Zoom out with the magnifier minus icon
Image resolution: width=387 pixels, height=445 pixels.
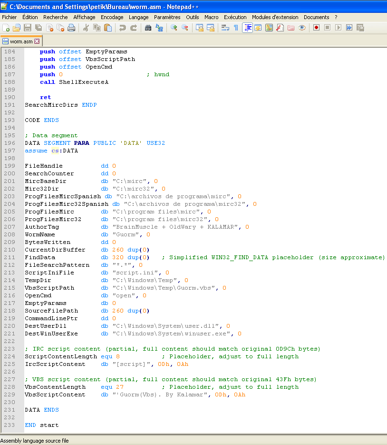tap(185, 28)
